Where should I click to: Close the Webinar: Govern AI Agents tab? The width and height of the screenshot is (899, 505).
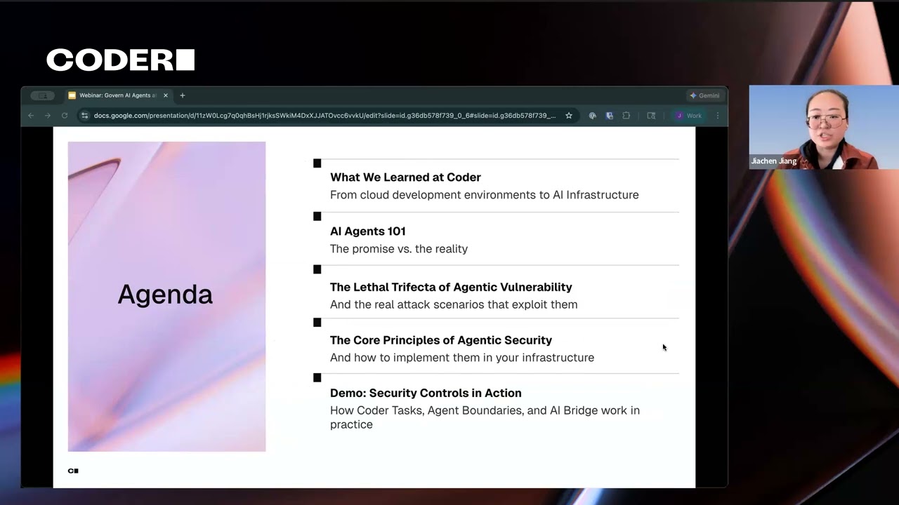point(166,95)
